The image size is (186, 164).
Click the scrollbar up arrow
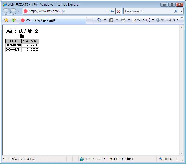click(181, 28)
